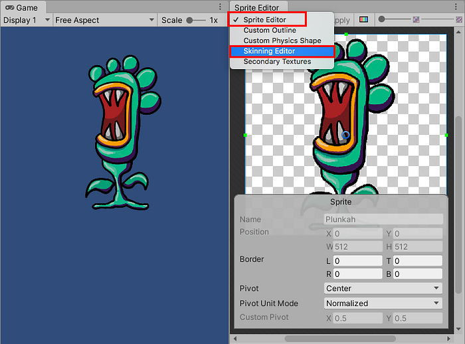Image resolution: width=465 pixels, height=344 pixels.
Task: Click the left green sprite rect handle
Action: [245, 135]
